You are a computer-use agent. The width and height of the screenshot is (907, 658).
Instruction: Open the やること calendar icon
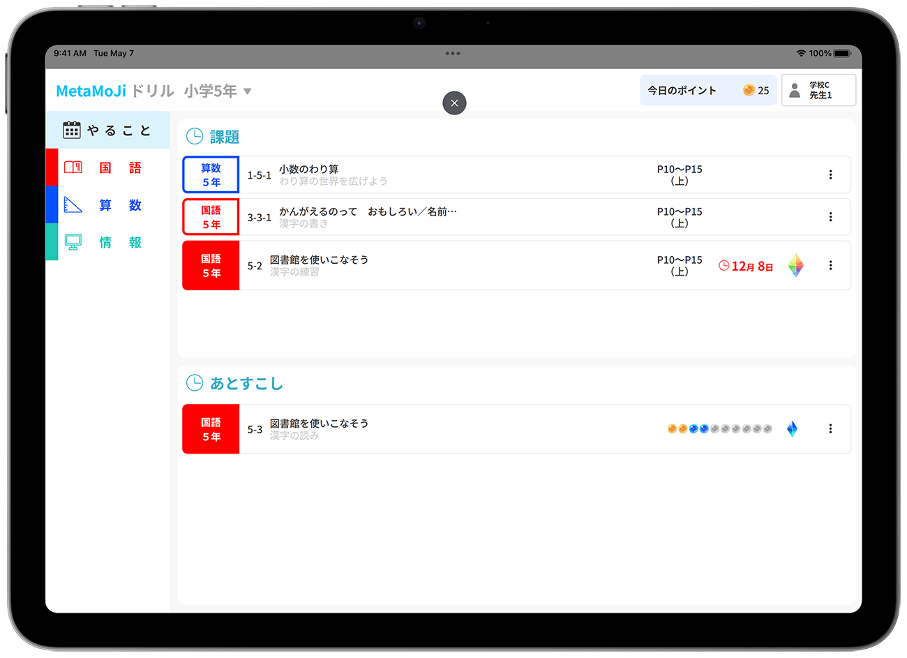point(71,129)
